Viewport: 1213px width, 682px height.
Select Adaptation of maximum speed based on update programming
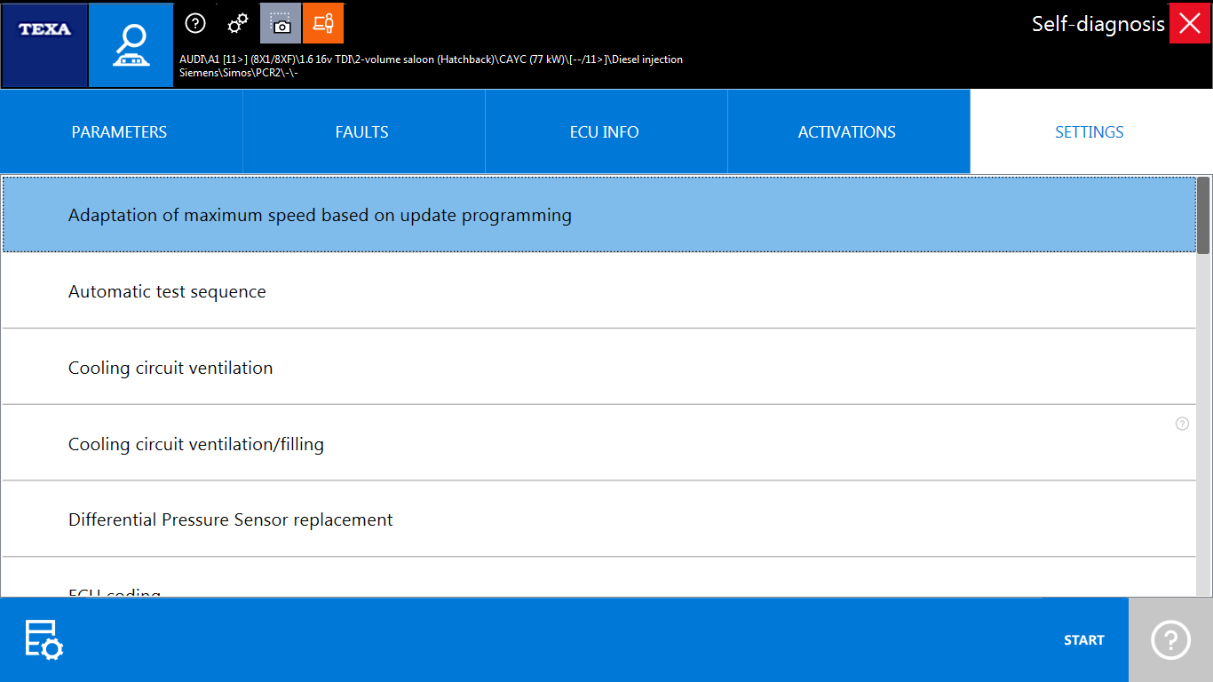599,215
